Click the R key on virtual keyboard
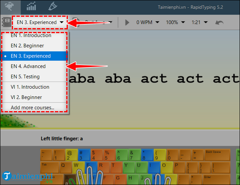The height and width of the screenshot is (185, 240). 104,167
